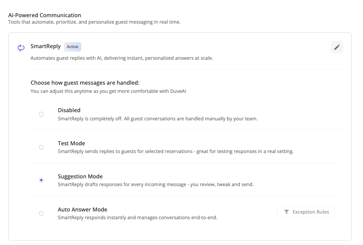Select the Test Mode radio button
The image size is (363, 245).
tap(41, 147)
